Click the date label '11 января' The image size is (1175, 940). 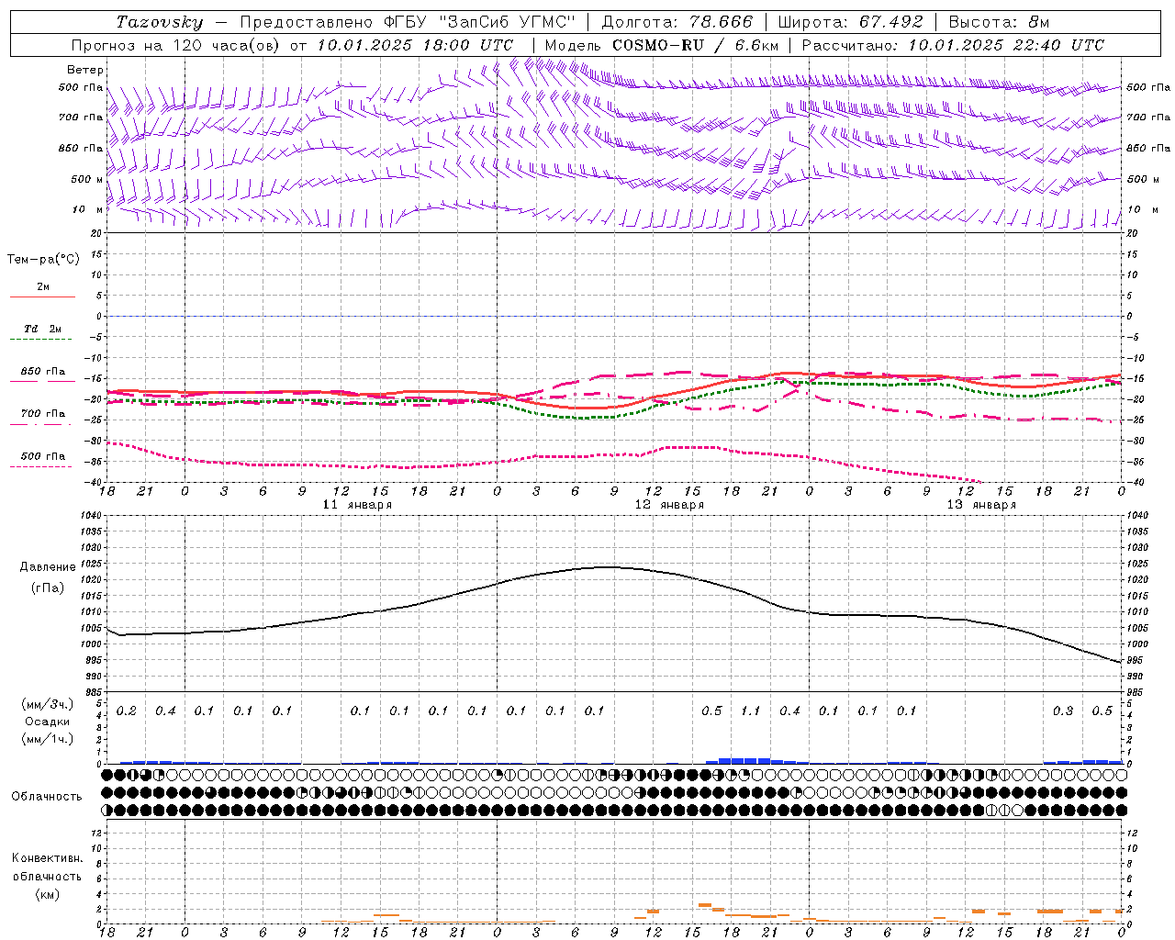click(x=358, y=505)
